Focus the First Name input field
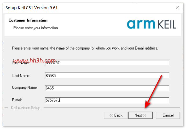 pyautogui.click(x=107, y=63)
